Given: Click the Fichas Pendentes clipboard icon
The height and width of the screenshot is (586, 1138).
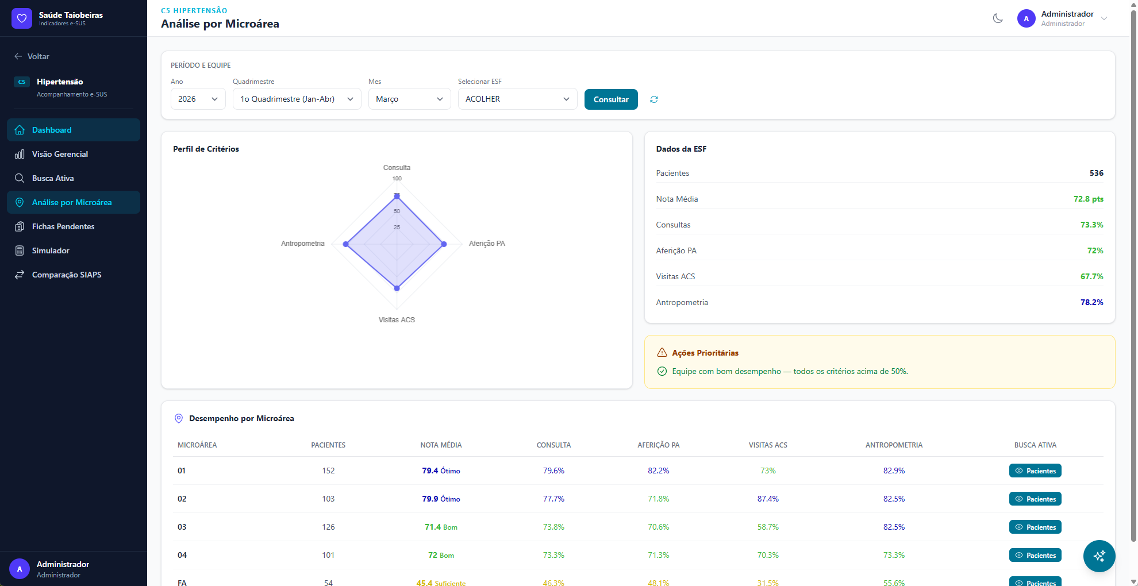Looking at the screenshot, I should [x=20, y=226].
